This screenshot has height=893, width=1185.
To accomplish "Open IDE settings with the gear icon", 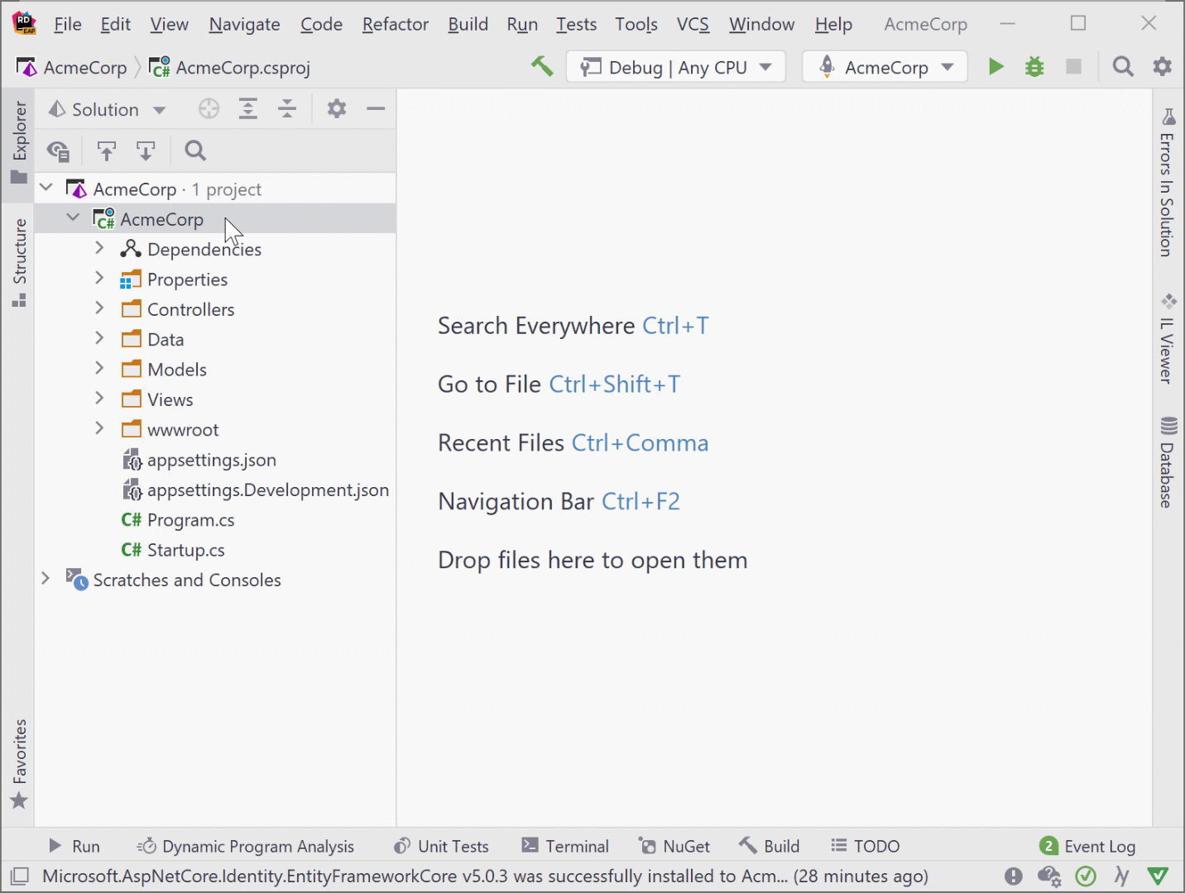I will [1163, 66].
